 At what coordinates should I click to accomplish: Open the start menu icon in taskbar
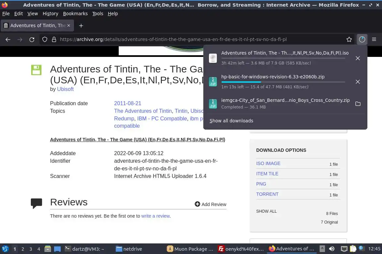5,249
